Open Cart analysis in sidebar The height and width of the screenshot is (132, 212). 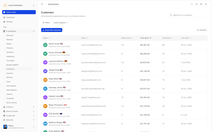pyautogui.click(x=11, y=86)
